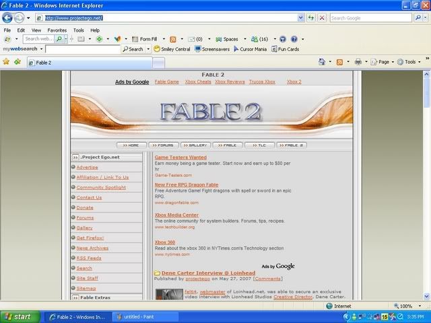Open the Tools menu in the menu bar
The image size is (431, 323).
(79, 30)
